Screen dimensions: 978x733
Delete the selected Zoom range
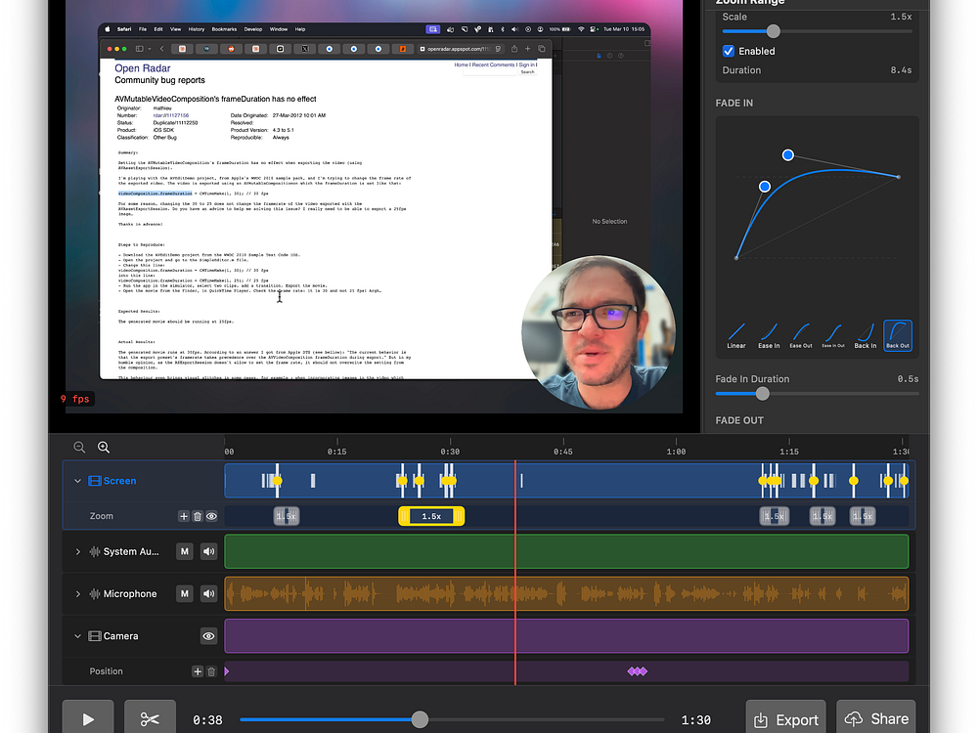pos(198,516)
